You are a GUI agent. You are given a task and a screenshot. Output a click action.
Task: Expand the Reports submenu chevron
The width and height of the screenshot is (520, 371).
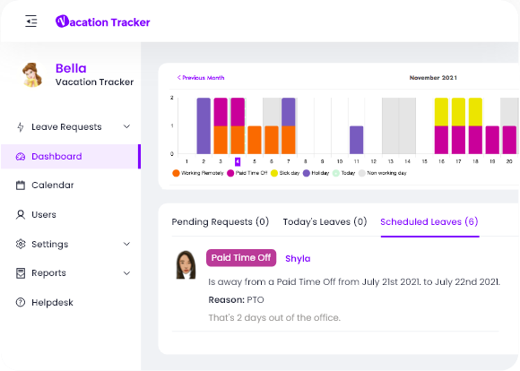[x=126, y=273]
